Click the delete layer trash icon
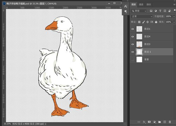176x126 pixels. [x=170, y=122]
